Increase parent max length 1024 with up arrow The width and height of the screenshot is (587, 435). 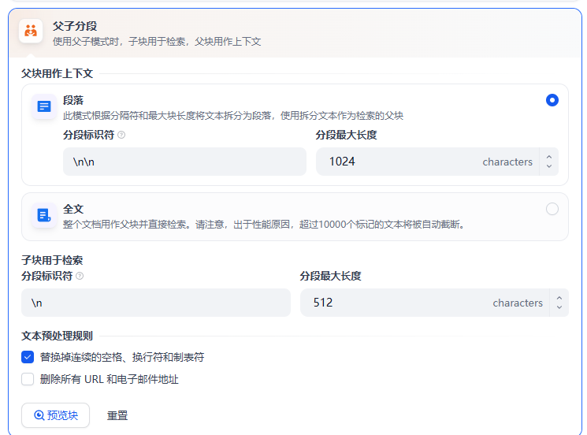point(549,158)
